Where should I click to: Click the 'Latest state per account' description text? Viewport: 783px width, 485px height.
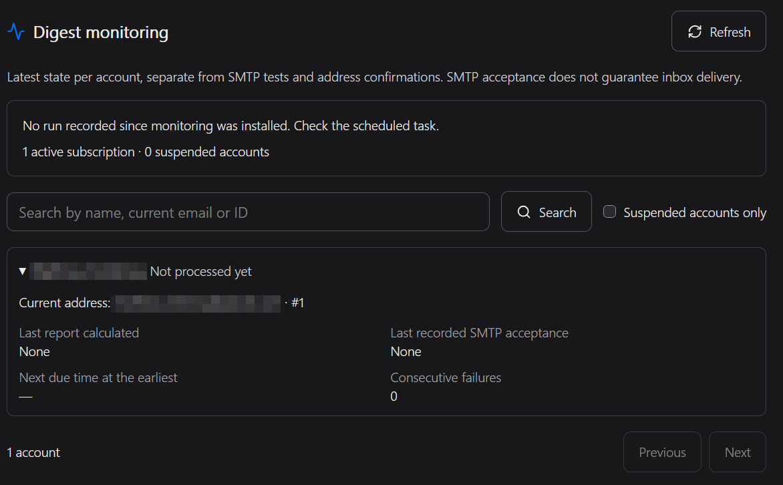pos(375,77)
